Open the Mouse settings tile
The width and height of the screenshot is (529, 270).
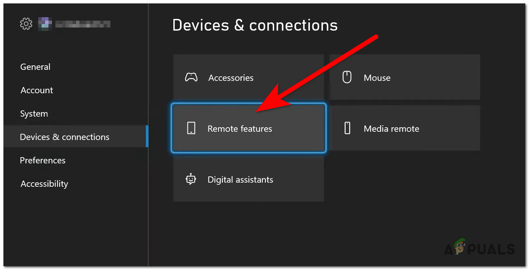404,77
